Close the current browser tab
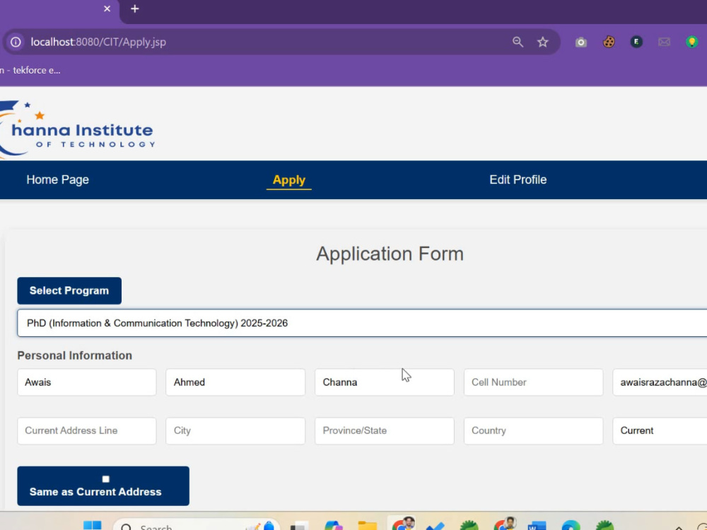707x530 pixels. [107, 8]
